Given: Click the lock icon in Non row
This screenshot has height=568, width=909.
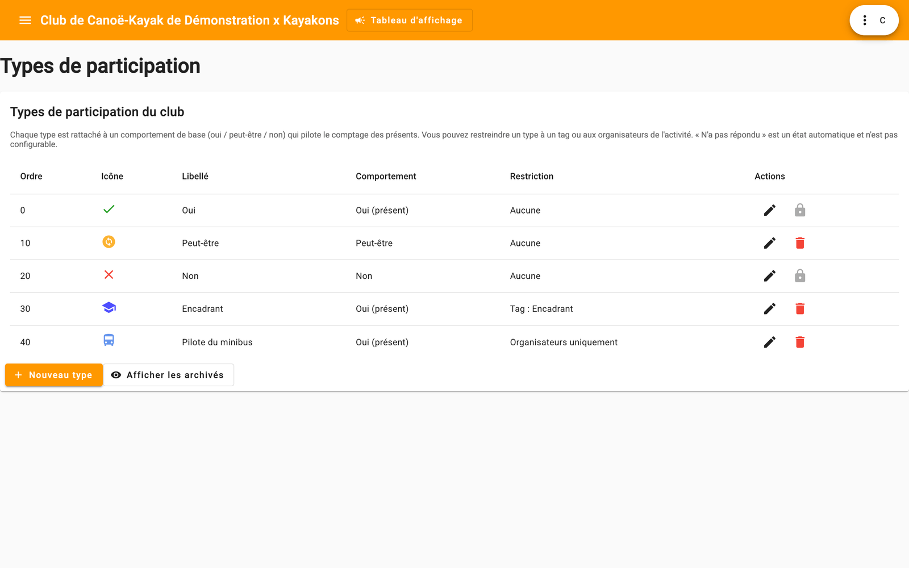Looking at the screenshot, I should point(800,276).
